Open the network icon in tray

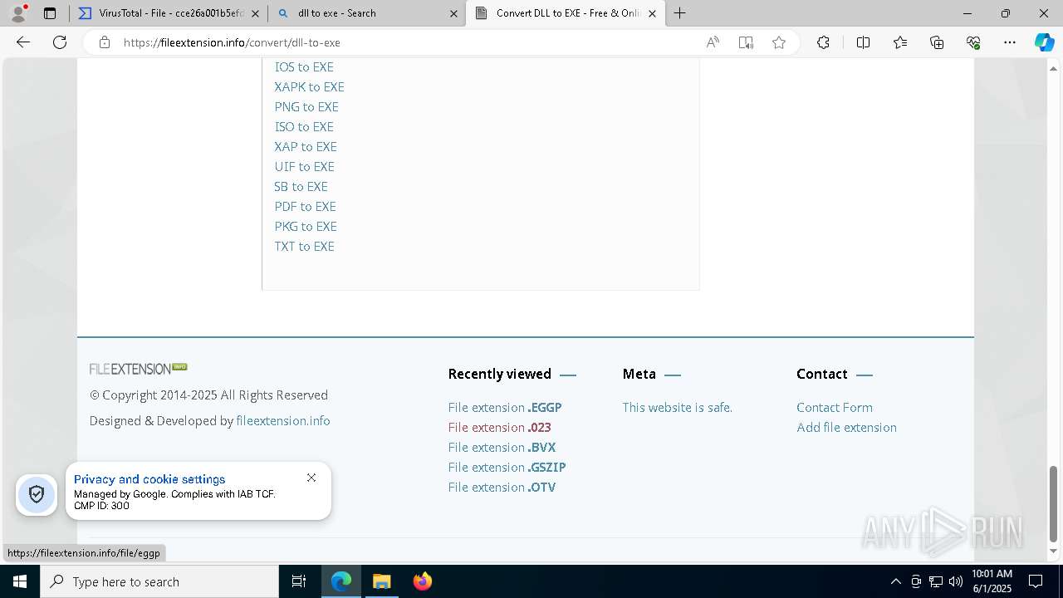click(936, 581)
